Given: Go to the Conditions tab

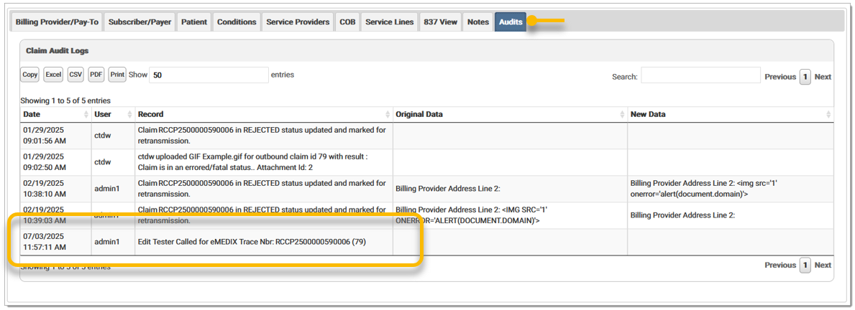Looking at the screenshot, I should coord(237,22).
